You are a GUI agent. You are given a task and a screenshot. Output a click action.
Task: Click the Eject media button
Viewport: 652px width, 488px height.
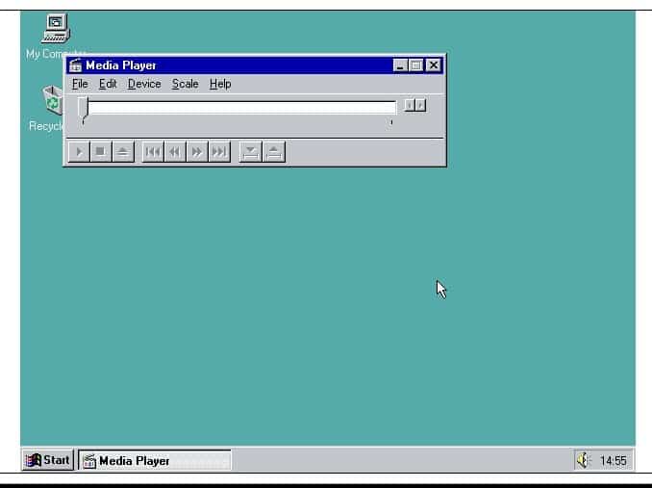click(x=123, y=152)
